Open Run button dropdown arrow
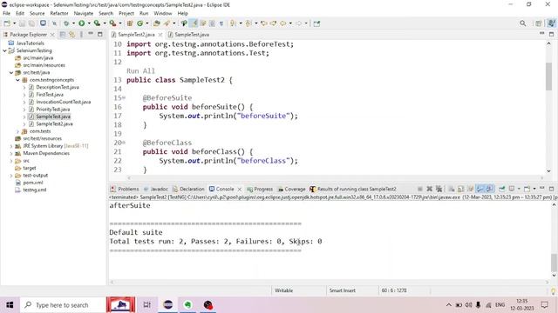The image size is (558, 313). [x=89, y=23]
